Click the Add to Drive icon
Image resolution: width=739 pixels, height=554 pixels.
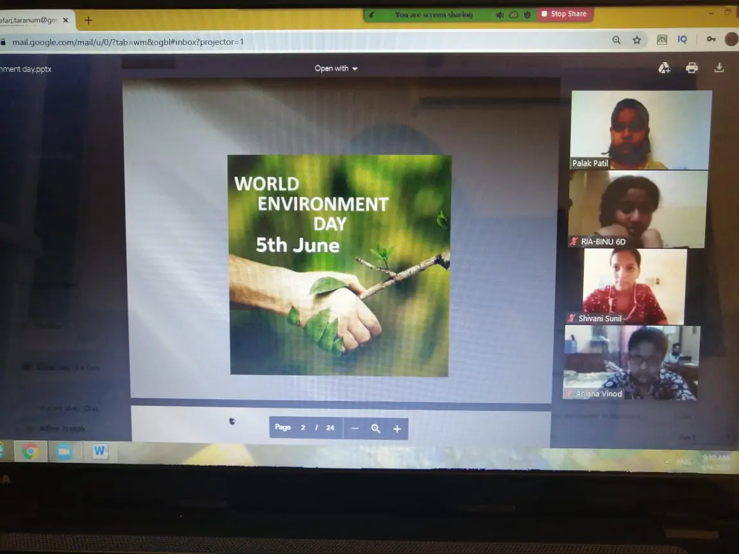pyautogui.click(x=664, y=68)
